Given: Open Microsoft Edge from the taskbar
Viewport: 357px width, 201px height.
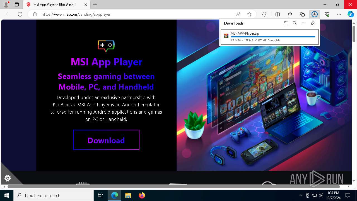Looking at the screenshot, I should point(115,195).
